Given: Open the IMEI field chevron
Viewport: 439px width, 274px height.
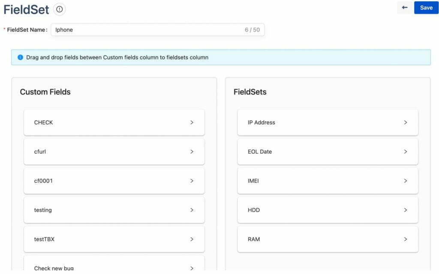Looking at the screenshot, I should click(405, 181).
